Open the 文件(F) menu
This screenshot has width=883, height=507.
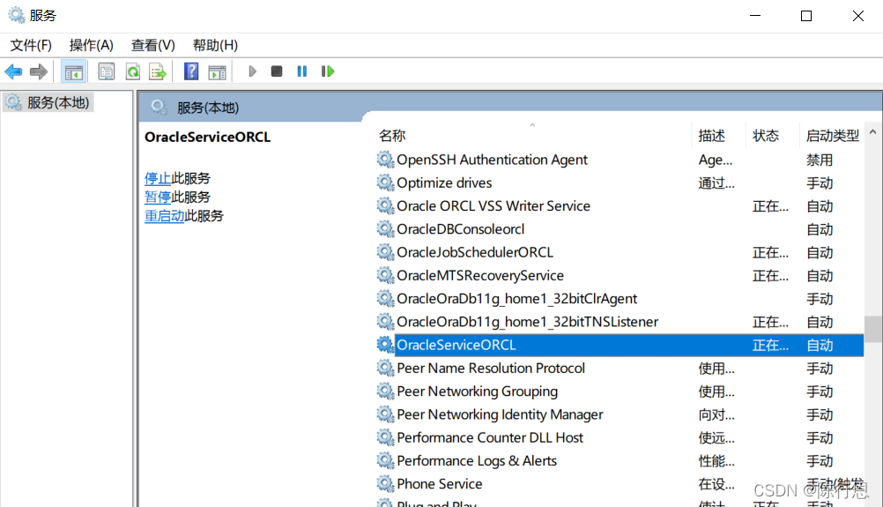point(31,45)
